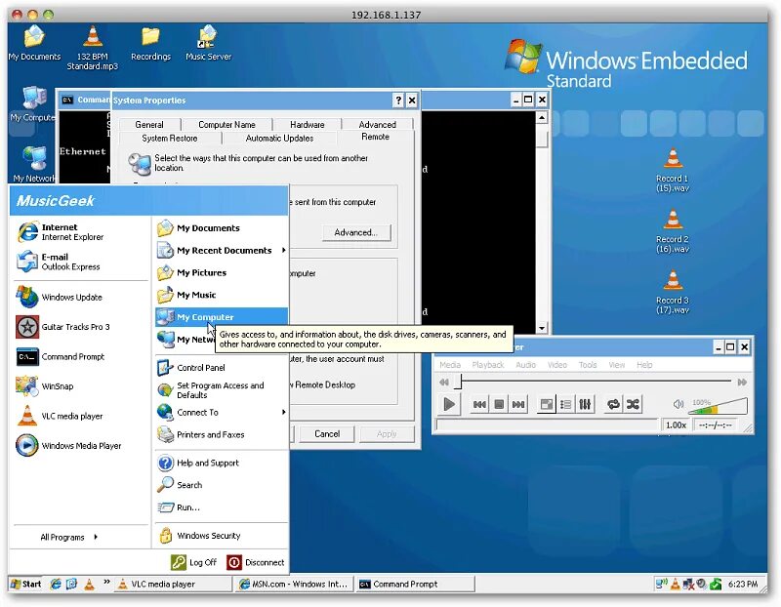The height and width of the screenshot is (607, 781).
Task: Switch to MSN.com Internet Explorer taskbar button
Action: pyautogui.click(x=294, y=585)
